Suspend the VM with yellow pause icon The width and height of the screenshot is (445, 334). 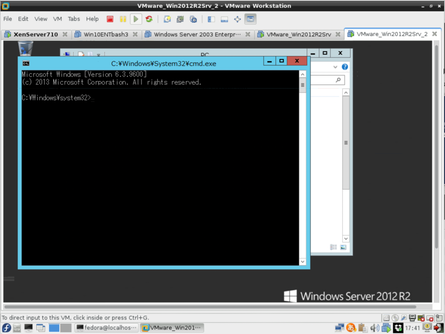tap(123, 19)
